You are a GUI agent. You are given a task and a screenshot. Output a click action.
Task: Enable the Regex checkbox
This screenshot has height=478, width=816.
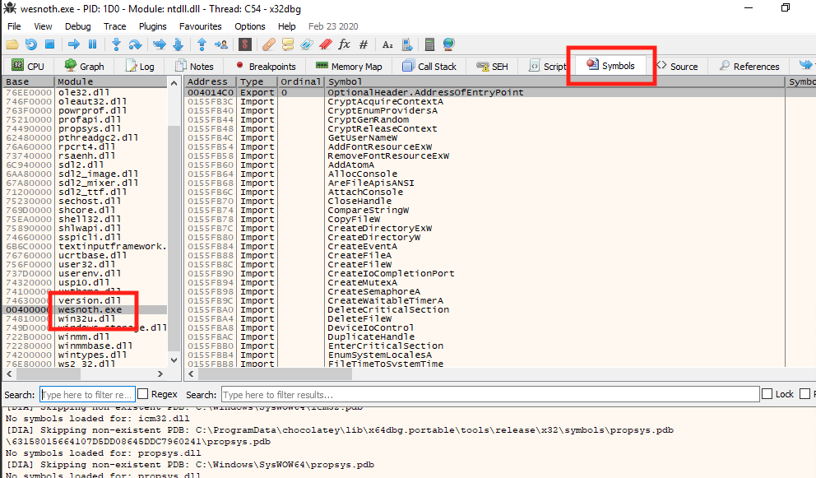click(x=143, y=393)
